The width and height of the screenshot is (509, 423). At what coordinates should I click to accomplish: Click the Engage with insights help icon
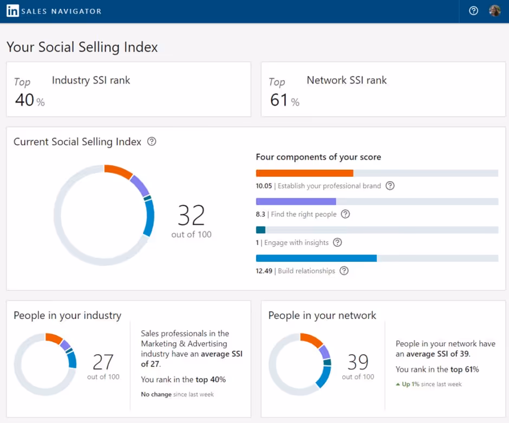click(x=337, y=242)
